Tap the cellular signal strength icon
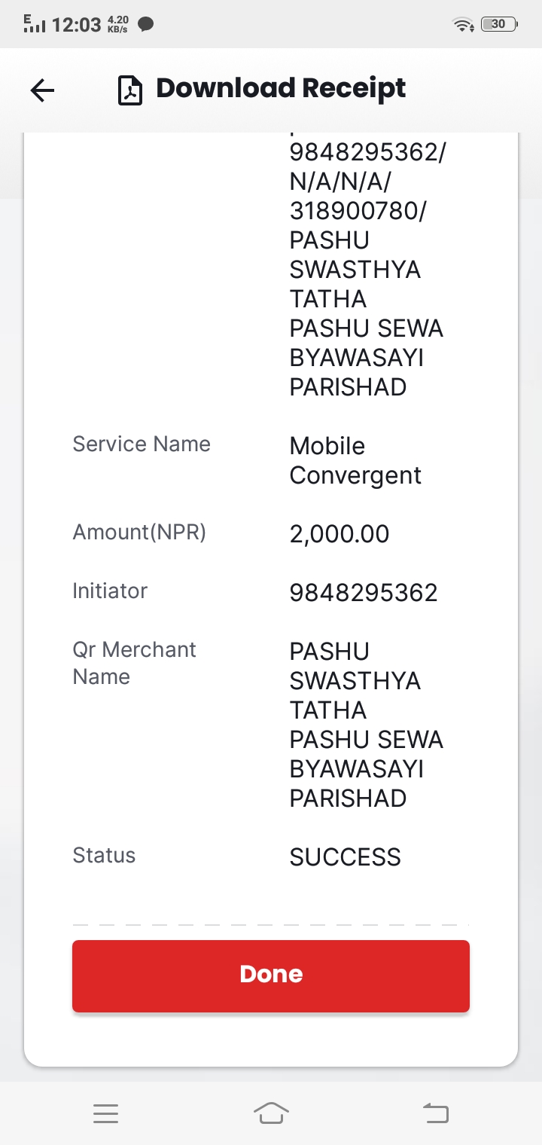This screenshot has width=542, height=1145. (x=34, y=24)
